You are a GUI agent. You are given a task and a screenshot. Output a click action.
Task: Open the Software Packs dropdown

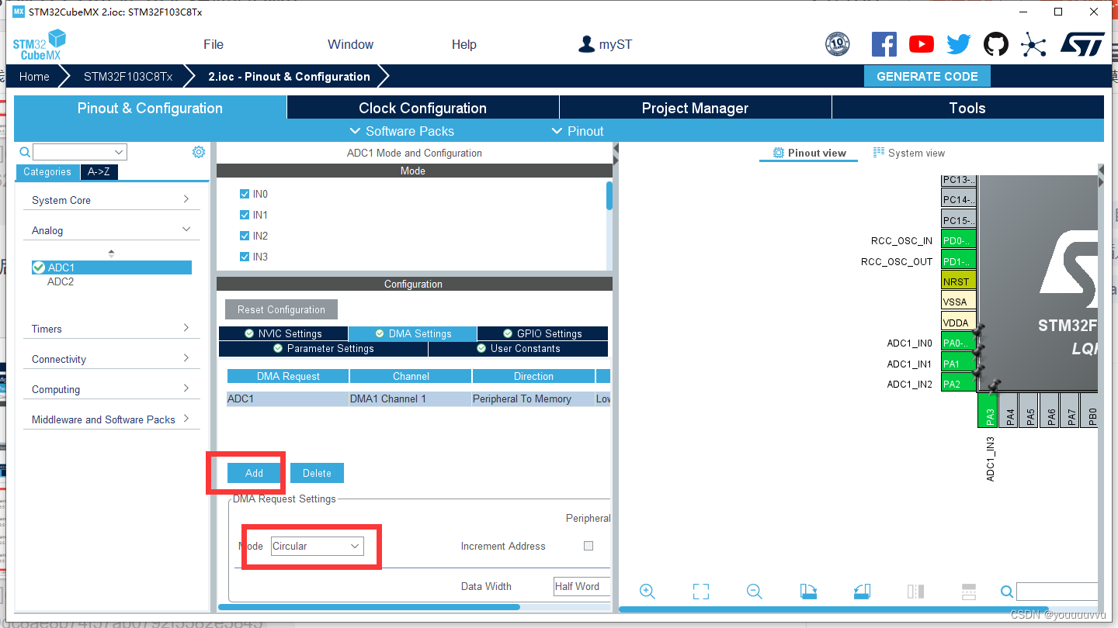pos(402,131)
